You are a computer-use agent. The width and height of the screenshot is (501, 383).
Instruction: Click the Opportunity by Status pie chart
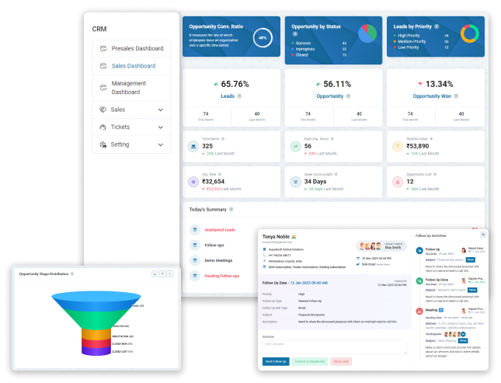tap(367, 33)
